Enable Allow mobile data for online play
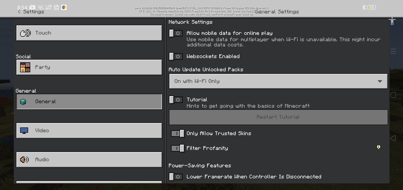Image resolution: width=403 pixels, height=190 pixels. click(176, 33)
